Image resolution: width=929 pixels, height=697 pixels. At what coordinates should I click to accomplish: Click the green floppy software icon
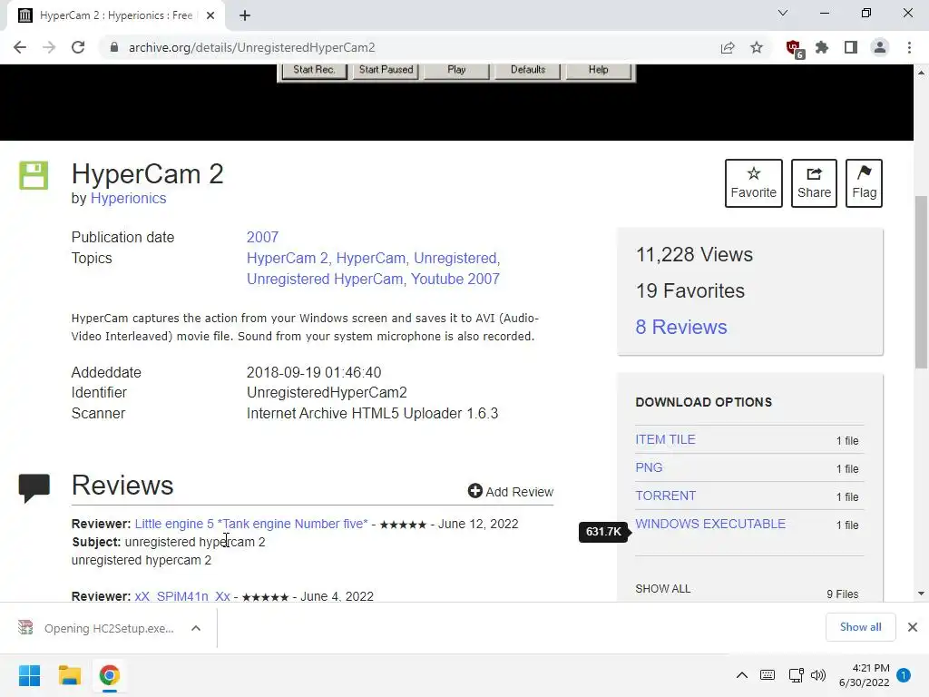[34, 175]
